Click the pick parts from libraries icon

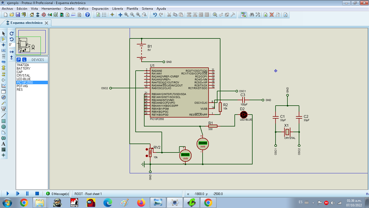point(215,15)
